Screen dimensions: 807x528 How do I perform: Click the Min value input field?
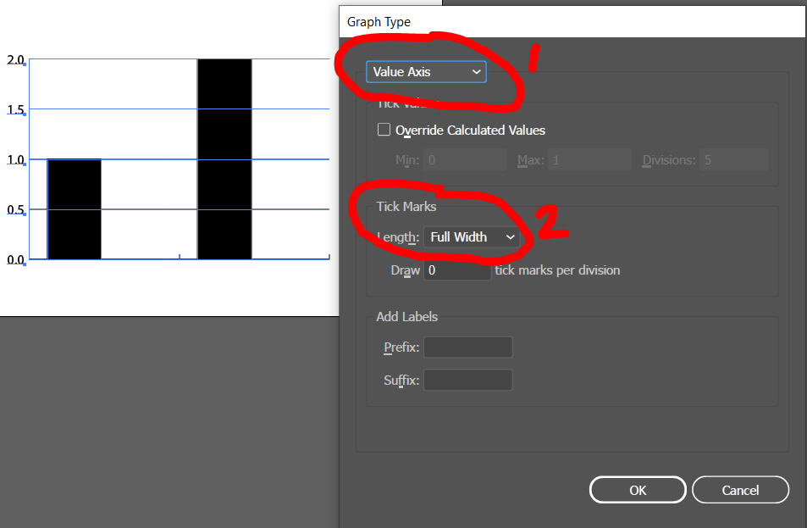tap(464, 159)
